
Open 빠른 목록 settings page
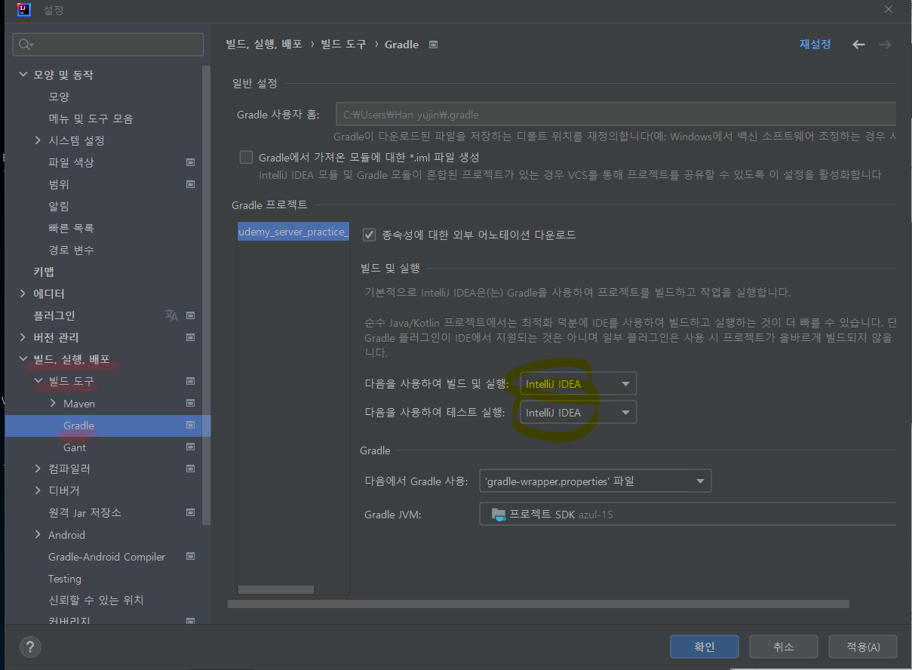71,228
